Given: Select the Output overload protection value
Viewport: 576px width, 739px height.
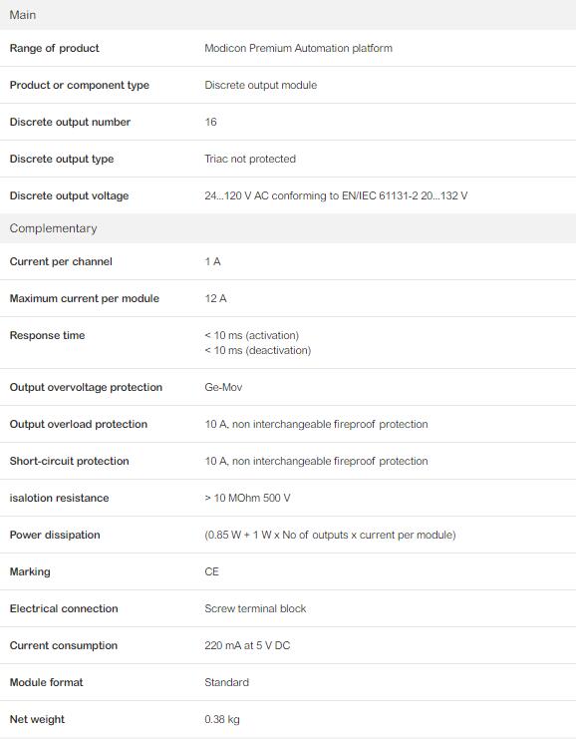Looking at the screenshot, I should pyautogui.click(x=316, y=424).
